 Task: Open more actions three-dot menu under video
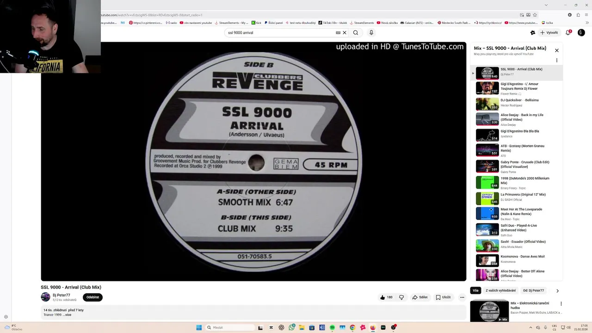(462, 297)
